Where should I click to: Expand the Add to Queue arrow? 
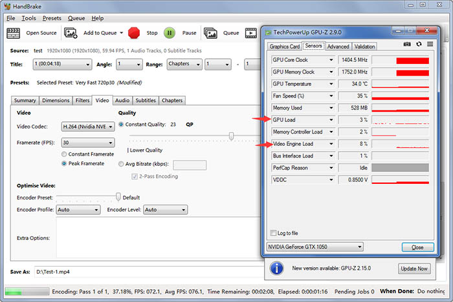tap(122, 33)
